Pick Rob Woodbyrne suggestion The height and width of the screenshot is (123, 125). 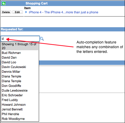[20, 119]
